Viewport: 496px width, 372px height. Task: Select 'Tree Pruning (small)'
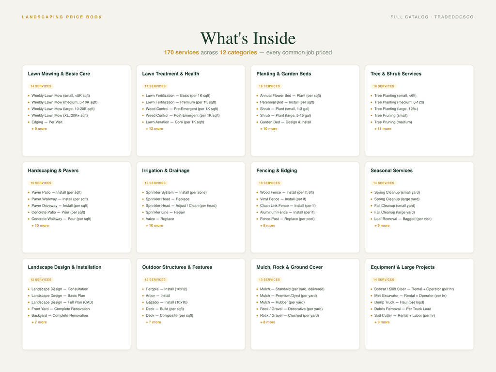click(x=391, y=115)
